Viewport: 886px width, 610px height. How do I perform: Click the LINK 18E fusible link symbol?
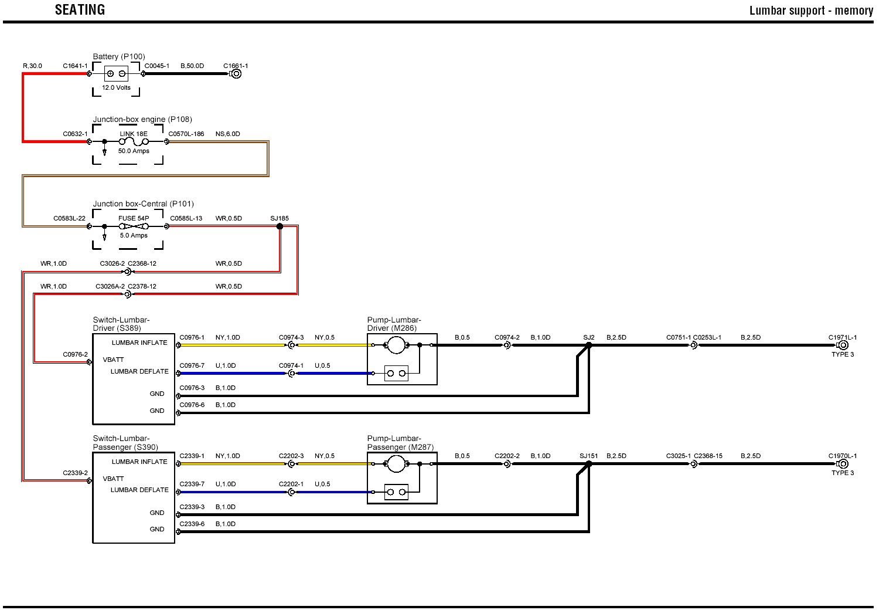[134, 141]
